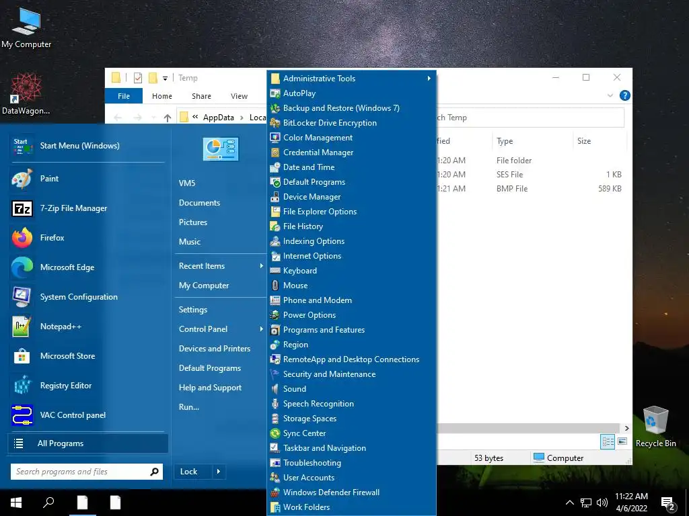Switch to Share ribbon tab

[x=201, y=95]
